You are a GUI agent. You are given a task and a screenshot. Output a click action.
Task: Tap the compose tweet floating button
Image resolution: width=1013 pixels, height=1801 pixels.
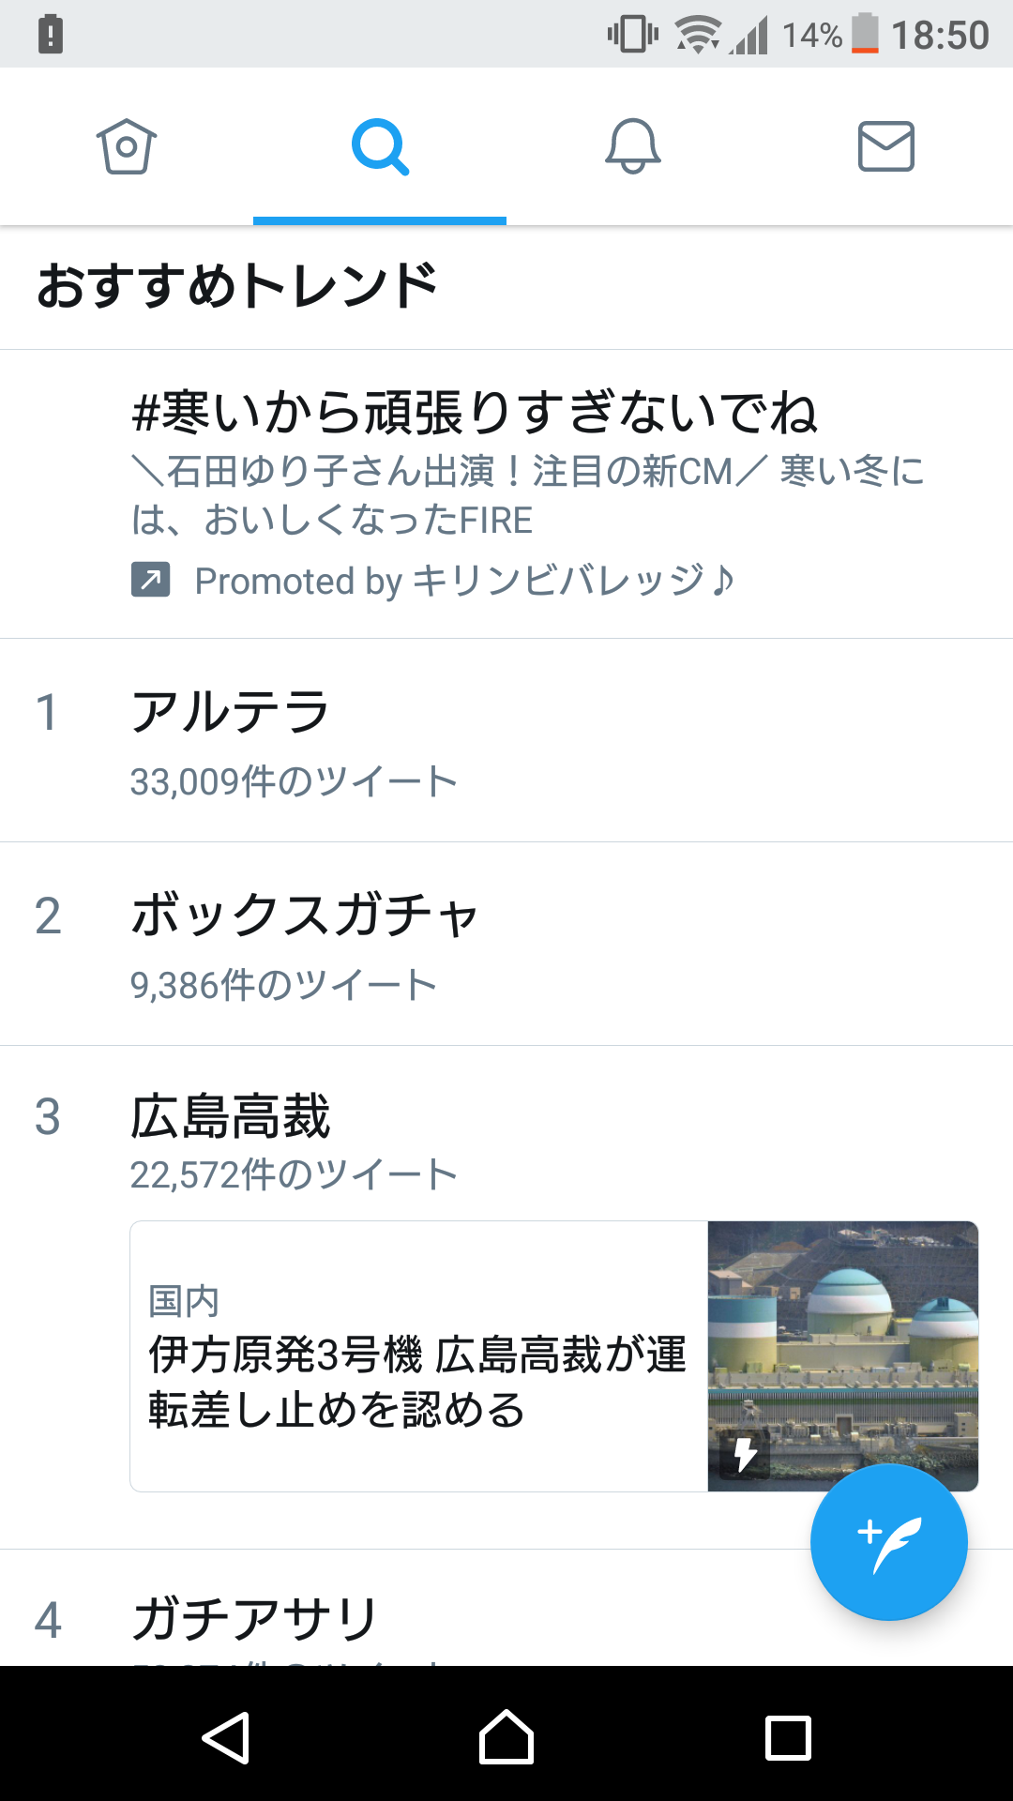coord(888,1541)
